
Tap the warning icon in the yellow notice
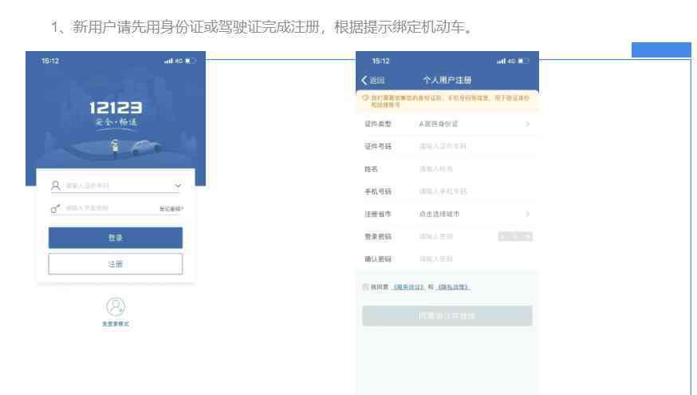(365, 96)
